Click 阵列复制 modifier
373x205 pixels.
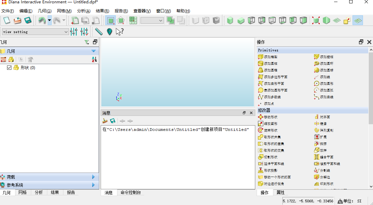tap(324, 131)
